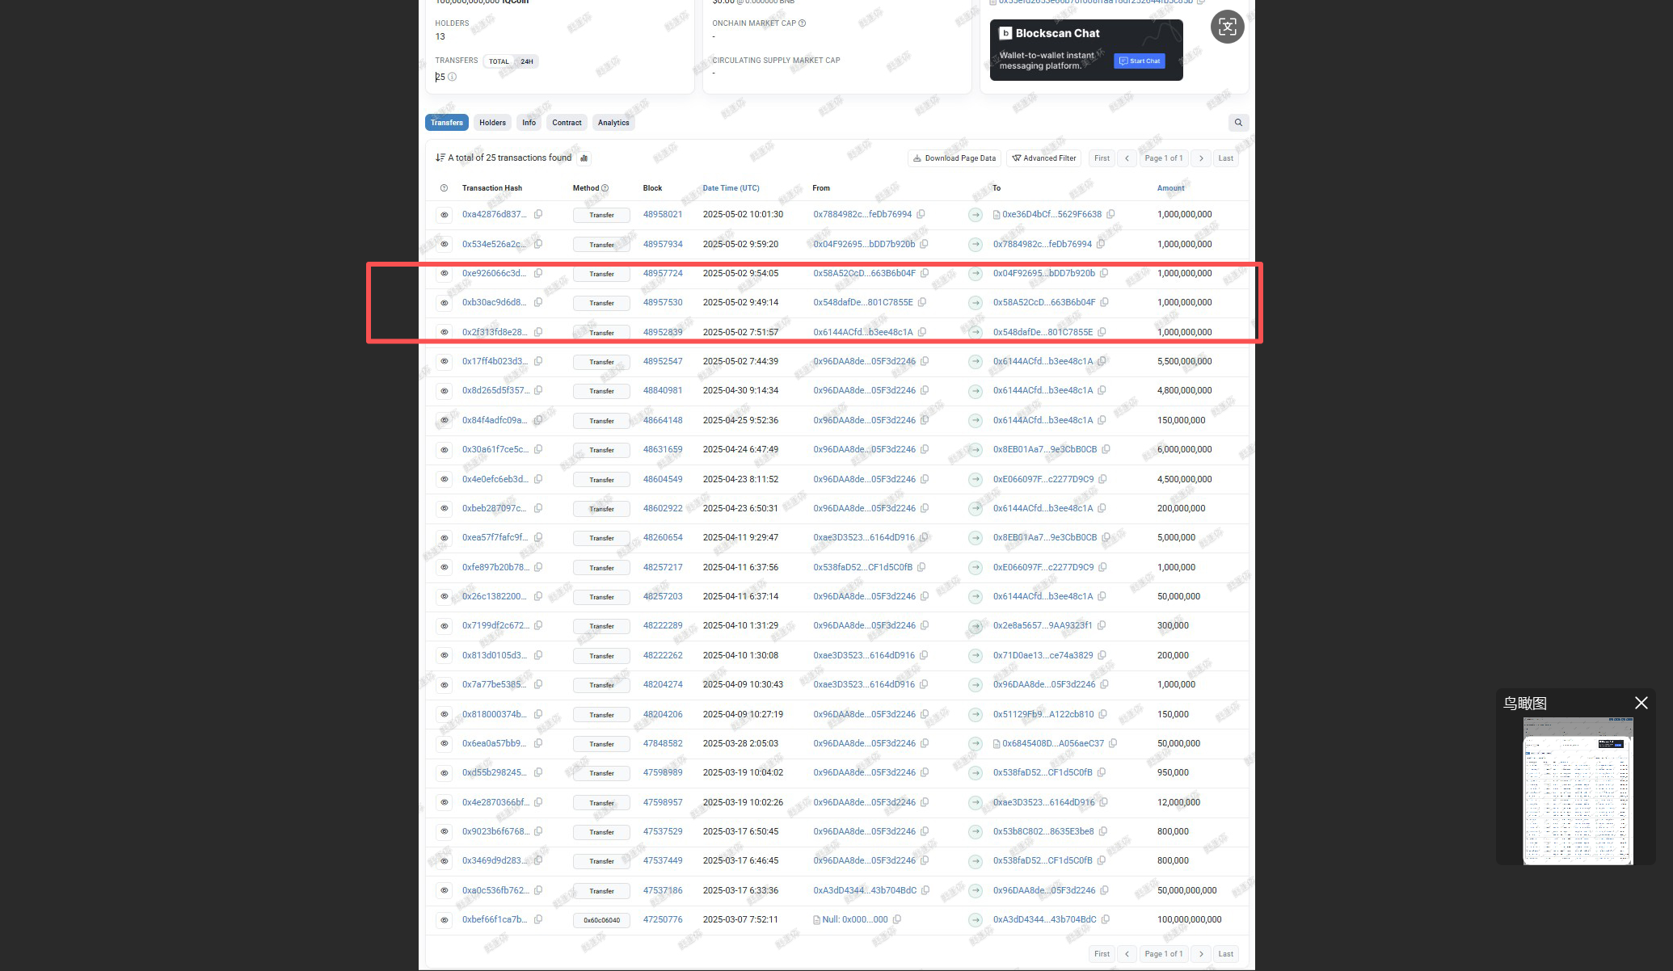Copy transaction hash 0xa42876d837
This screenshot has width=1673, height=971.
click(x=538, y=214)
